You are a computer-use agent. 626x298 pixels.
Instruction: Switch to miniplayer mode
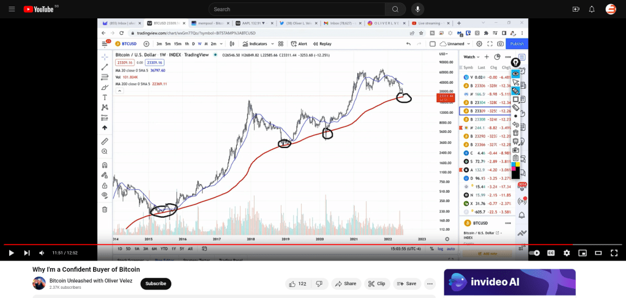(x=583, y=253)
